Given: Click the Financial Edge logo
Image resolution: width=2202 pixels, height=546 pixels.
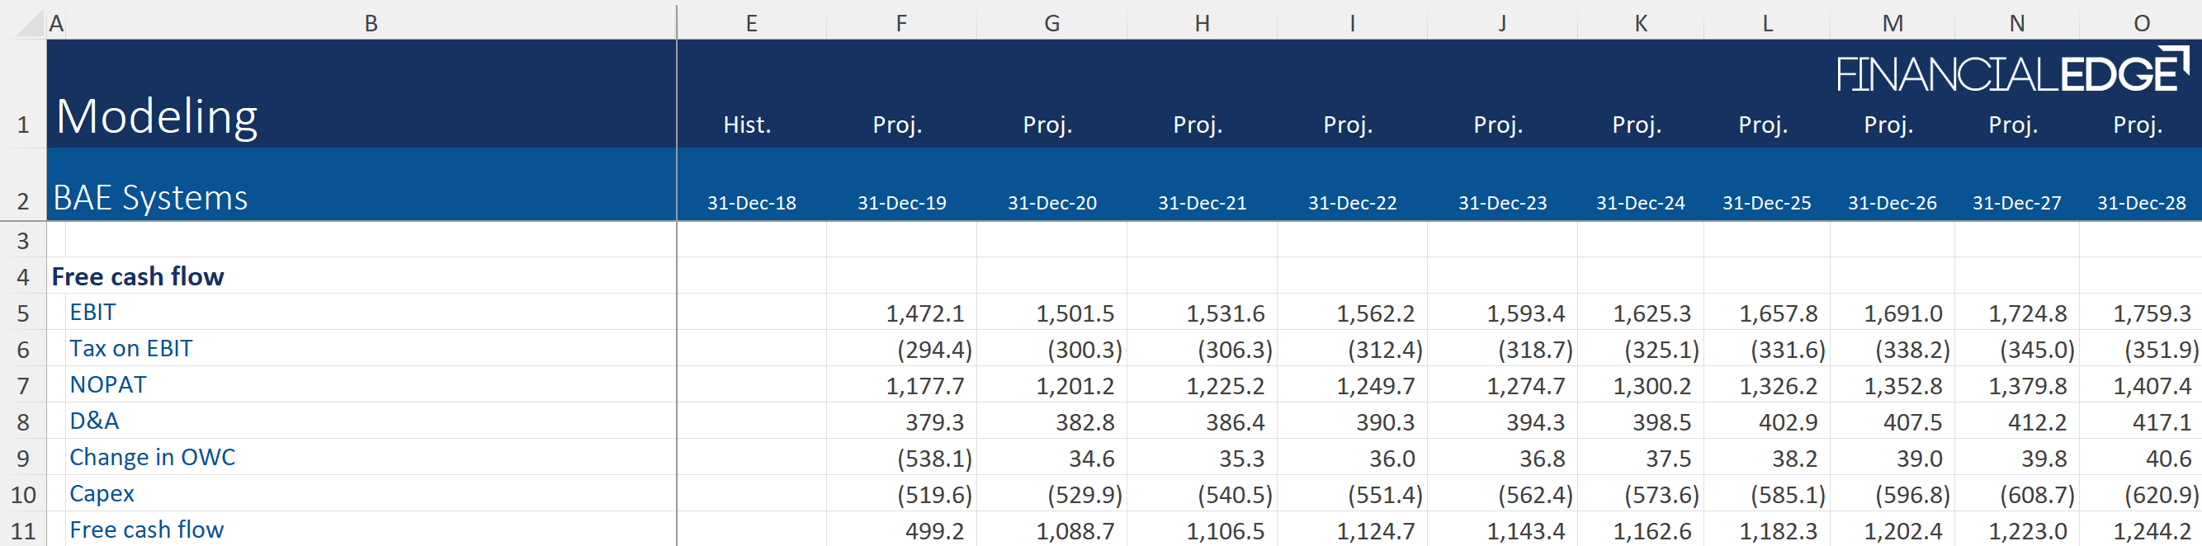Looking at the screenshot, I should tap(2011, 72).
